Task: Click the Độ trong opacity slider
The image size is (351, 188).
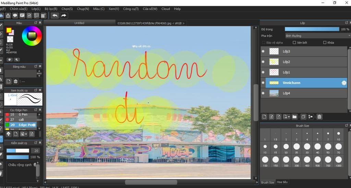Action: point(312,29)
